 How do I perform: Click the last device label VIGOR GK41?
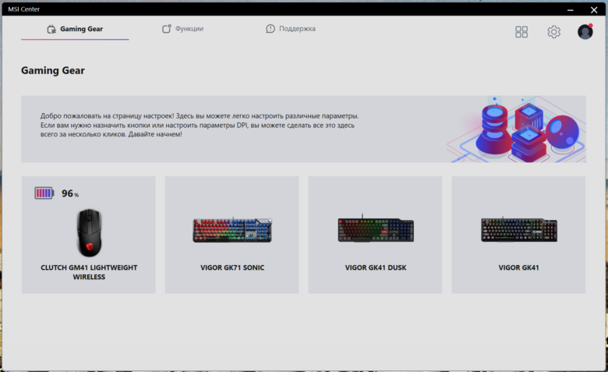click(x=519, y=267)
